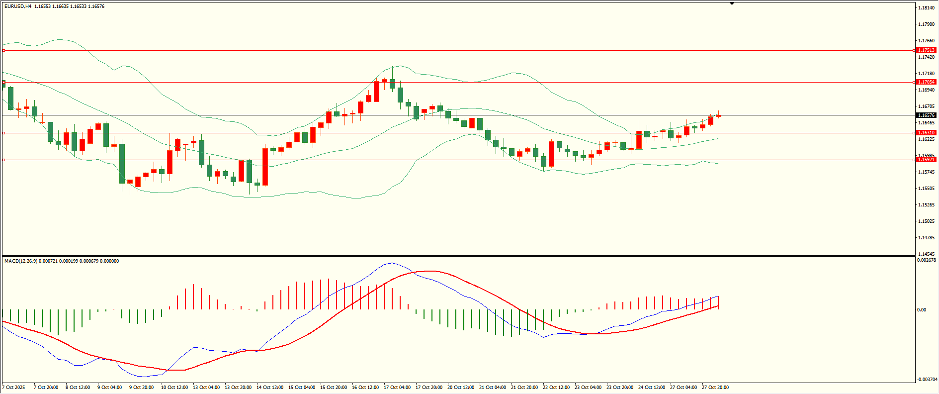Click the black current price label 1.16576

pyautogui.click(x=926, y=115)
